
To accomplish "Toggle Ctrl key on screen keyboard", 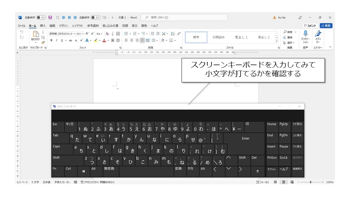I will coord(71,171).
